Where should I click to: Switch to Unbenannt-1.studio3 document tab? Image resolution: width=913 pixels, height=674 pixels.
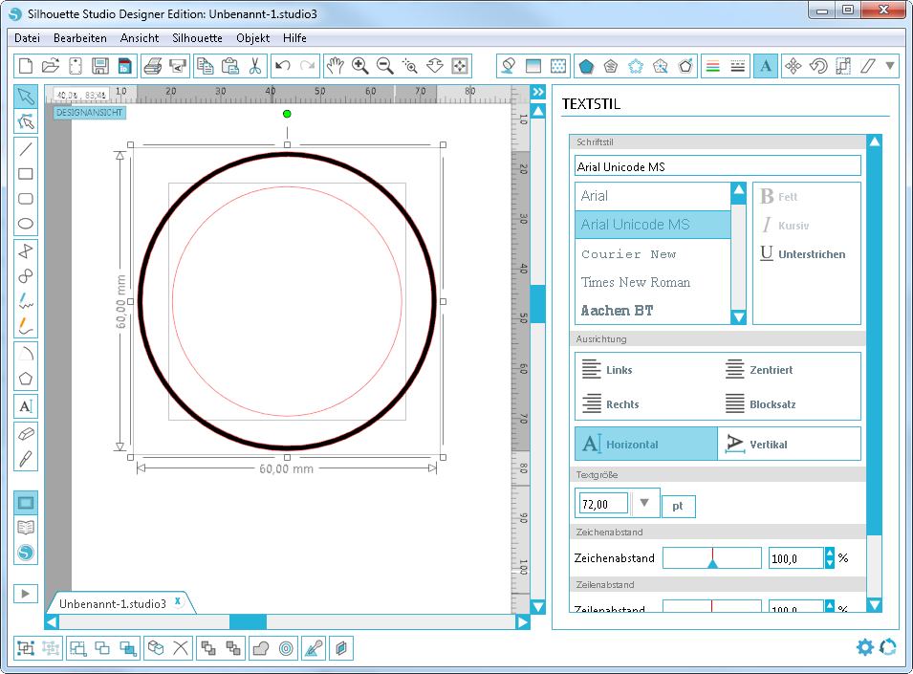click(x=113, y=604)
